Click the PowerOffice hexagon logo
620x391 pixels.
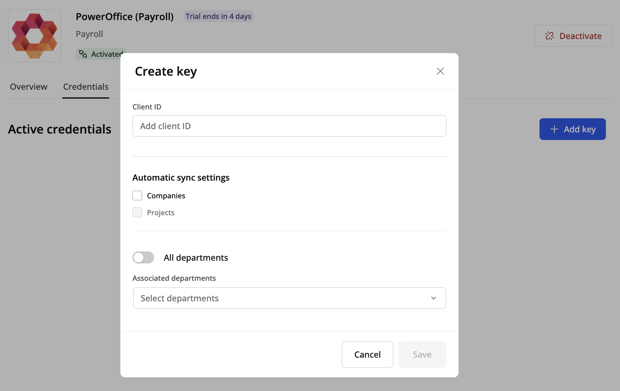click(x=35, y=36)
